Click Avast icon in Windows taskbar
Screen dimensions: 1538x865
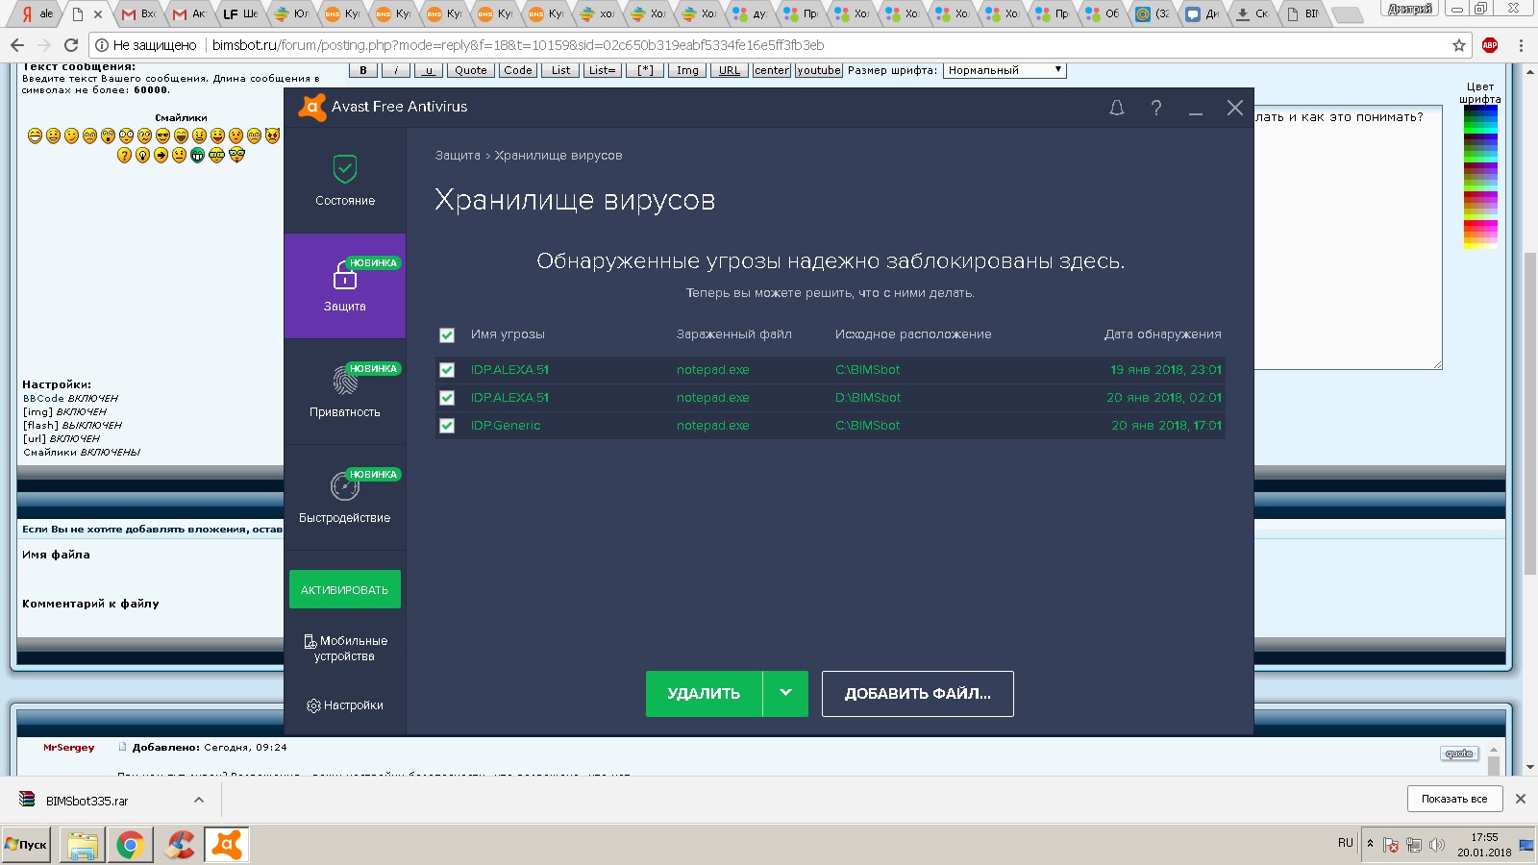click(x=227, y=845)
